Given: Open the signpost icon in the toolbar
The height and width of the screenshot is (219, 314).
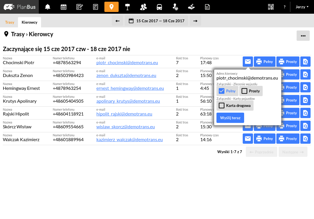Looking at the screenshot, I should pos(127,7).
